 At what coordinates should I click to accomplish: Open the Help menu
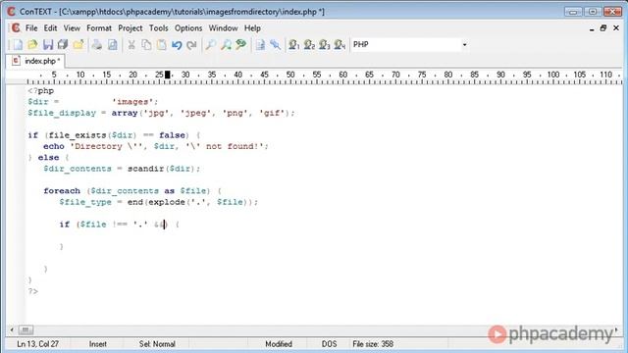252,28
